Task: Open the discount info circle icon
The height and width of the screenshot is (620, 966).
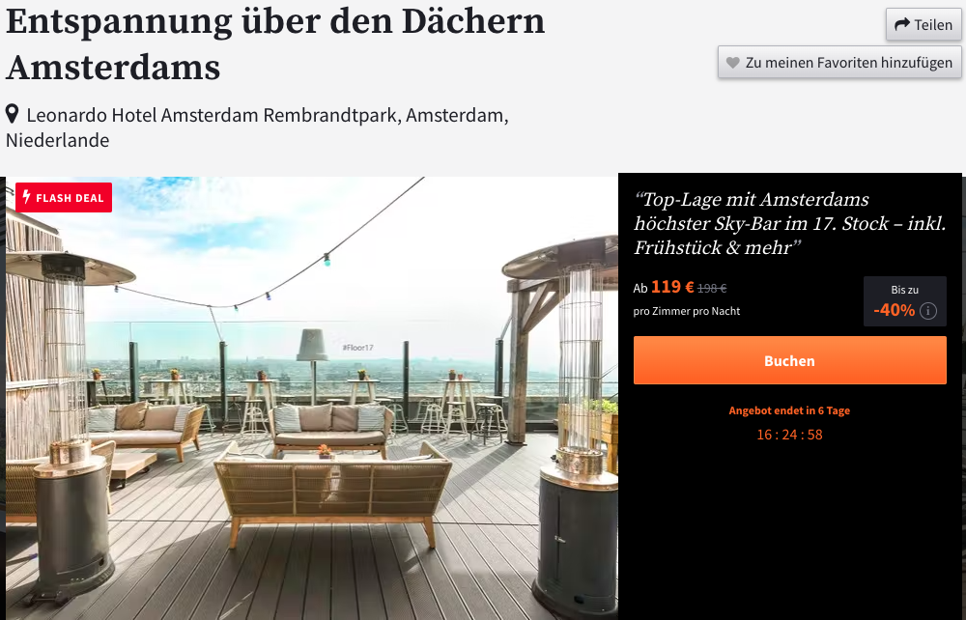Action: click(928, 311)
